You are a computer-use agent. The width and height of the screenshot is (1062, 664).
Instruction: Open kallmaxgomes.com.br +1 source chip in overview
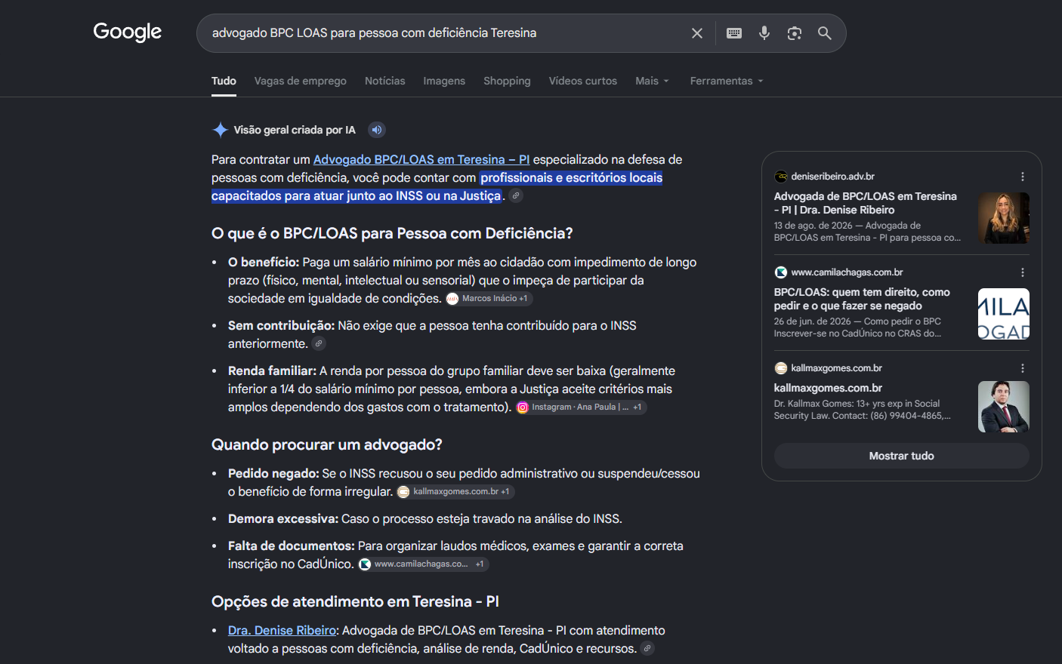click(455, 492)
